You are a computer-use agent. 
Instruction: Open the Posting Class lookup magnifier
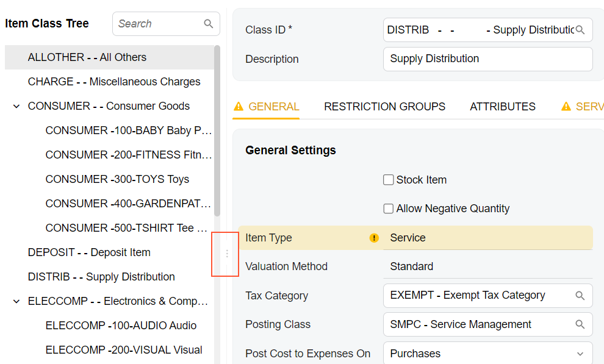(x=580, y=325)
